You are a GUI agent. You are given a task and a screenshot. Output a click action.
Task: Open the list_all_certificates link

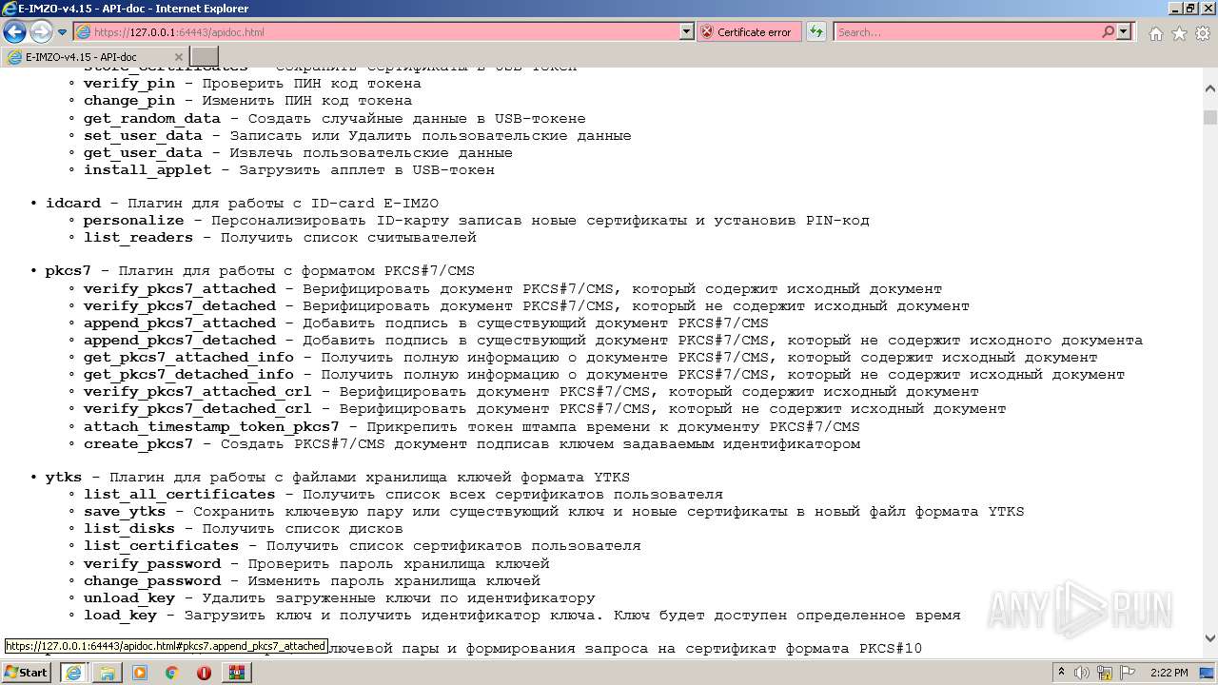coord(180,495)
